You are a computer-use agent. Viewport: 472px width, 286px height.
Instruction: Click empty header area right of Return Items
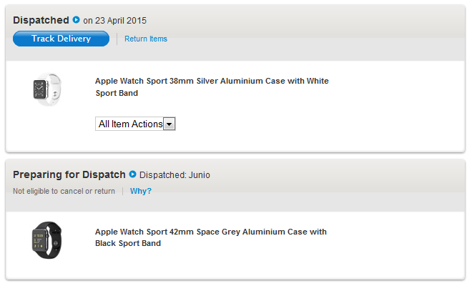[x=315, y=39]
